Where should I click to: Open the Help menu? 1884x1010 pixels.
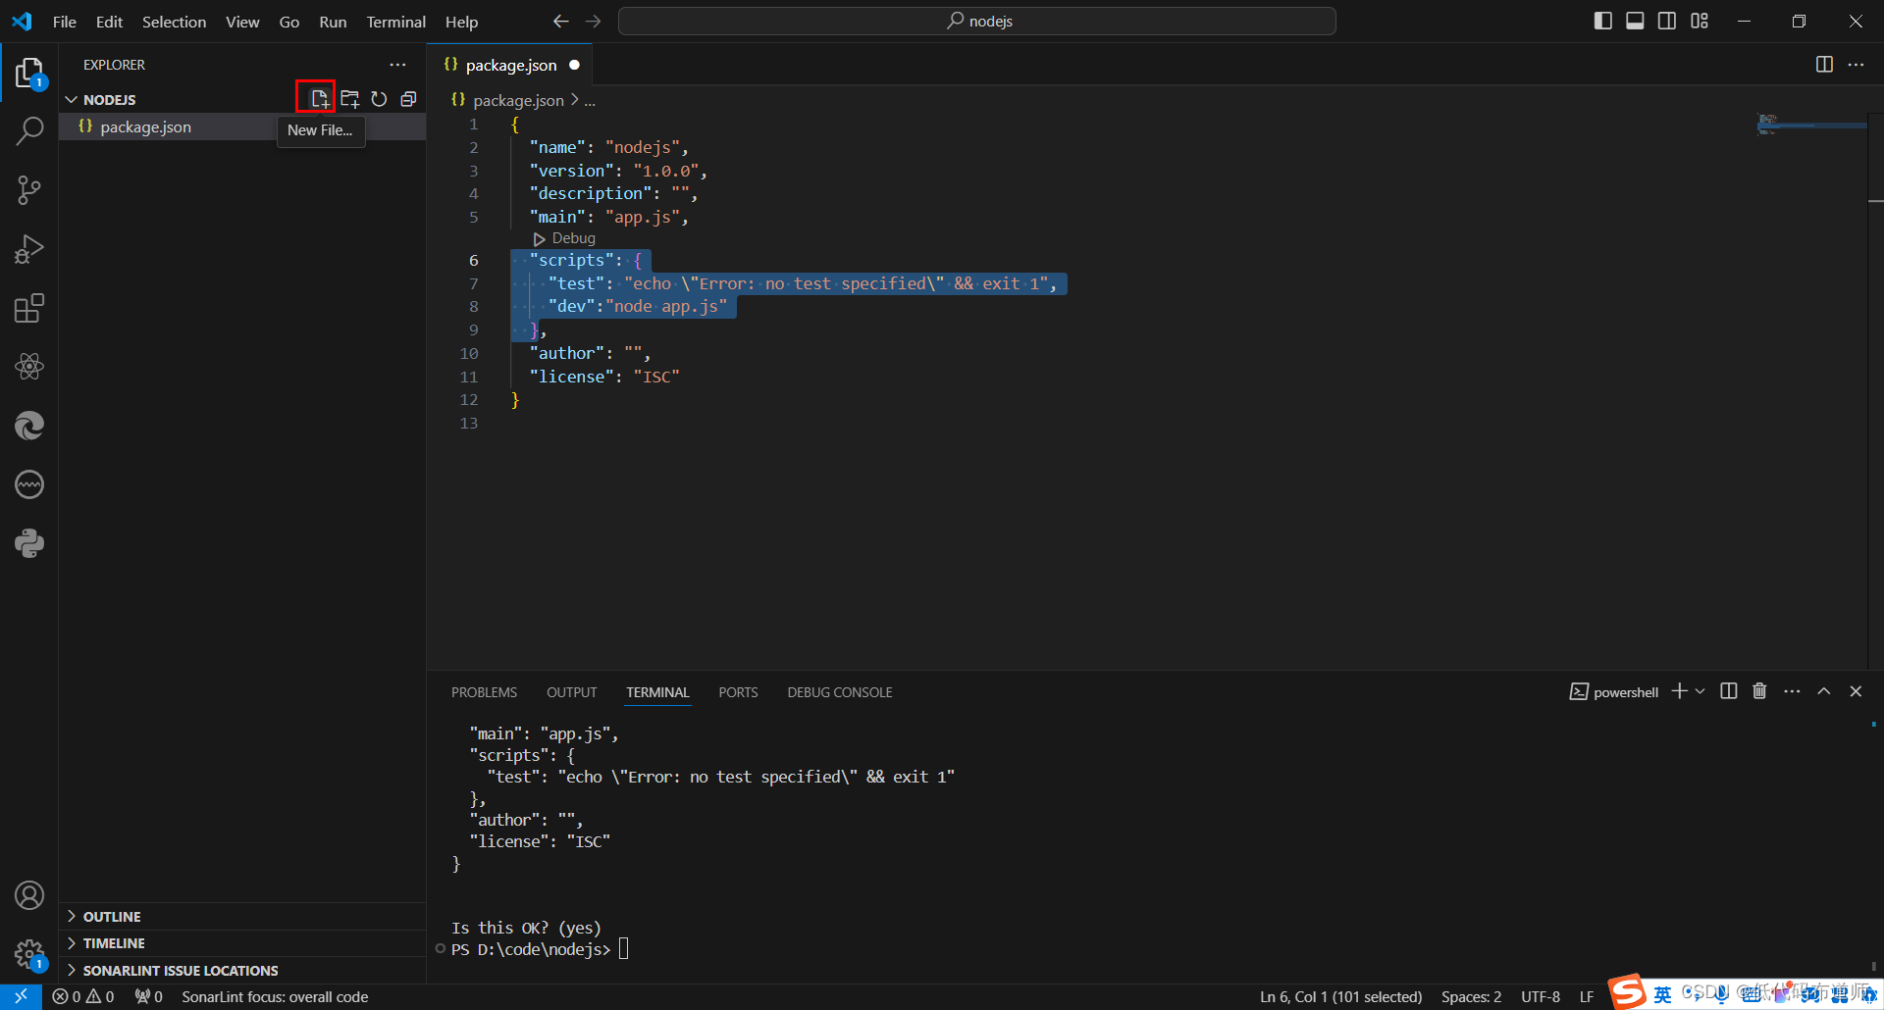461,22
